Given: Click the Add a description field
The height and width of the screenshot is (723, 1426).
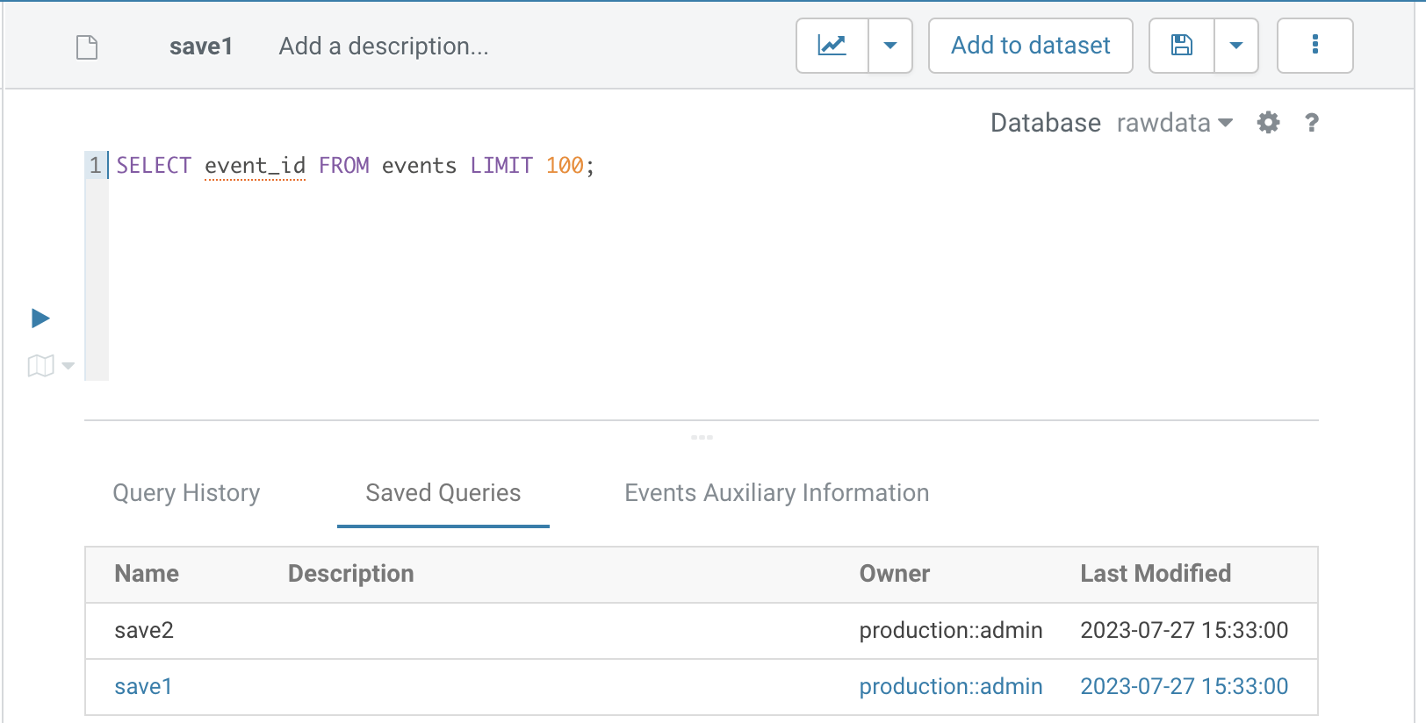Looking at the screenshot, I should tap(384, 46).
